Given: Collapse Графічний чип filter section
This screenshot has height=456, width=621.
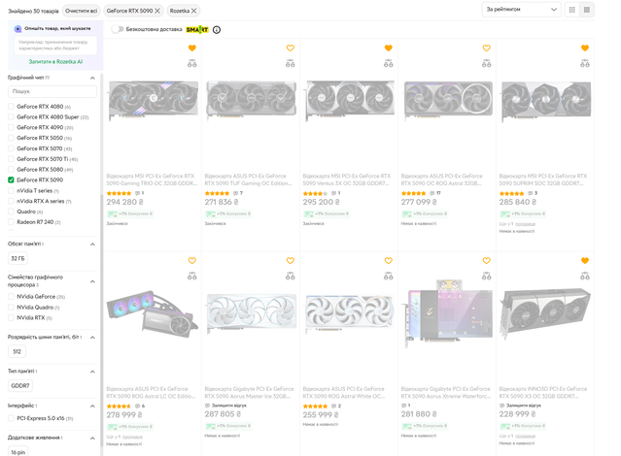Looking at the screenshot, I should pos(92,78).
